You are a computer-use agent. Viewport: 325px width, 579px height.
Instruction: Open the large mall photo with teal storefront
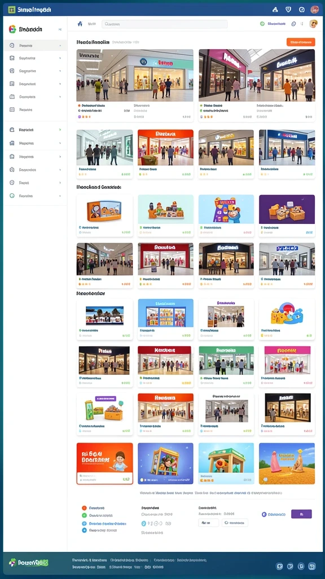(x=135, y=75)
